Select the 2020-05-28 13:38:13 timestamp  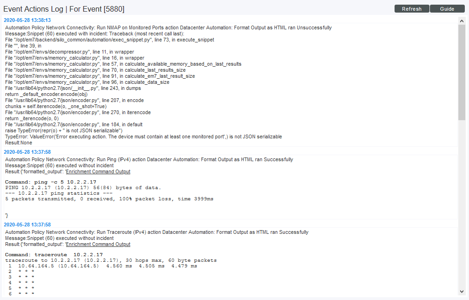coord(27,20)
